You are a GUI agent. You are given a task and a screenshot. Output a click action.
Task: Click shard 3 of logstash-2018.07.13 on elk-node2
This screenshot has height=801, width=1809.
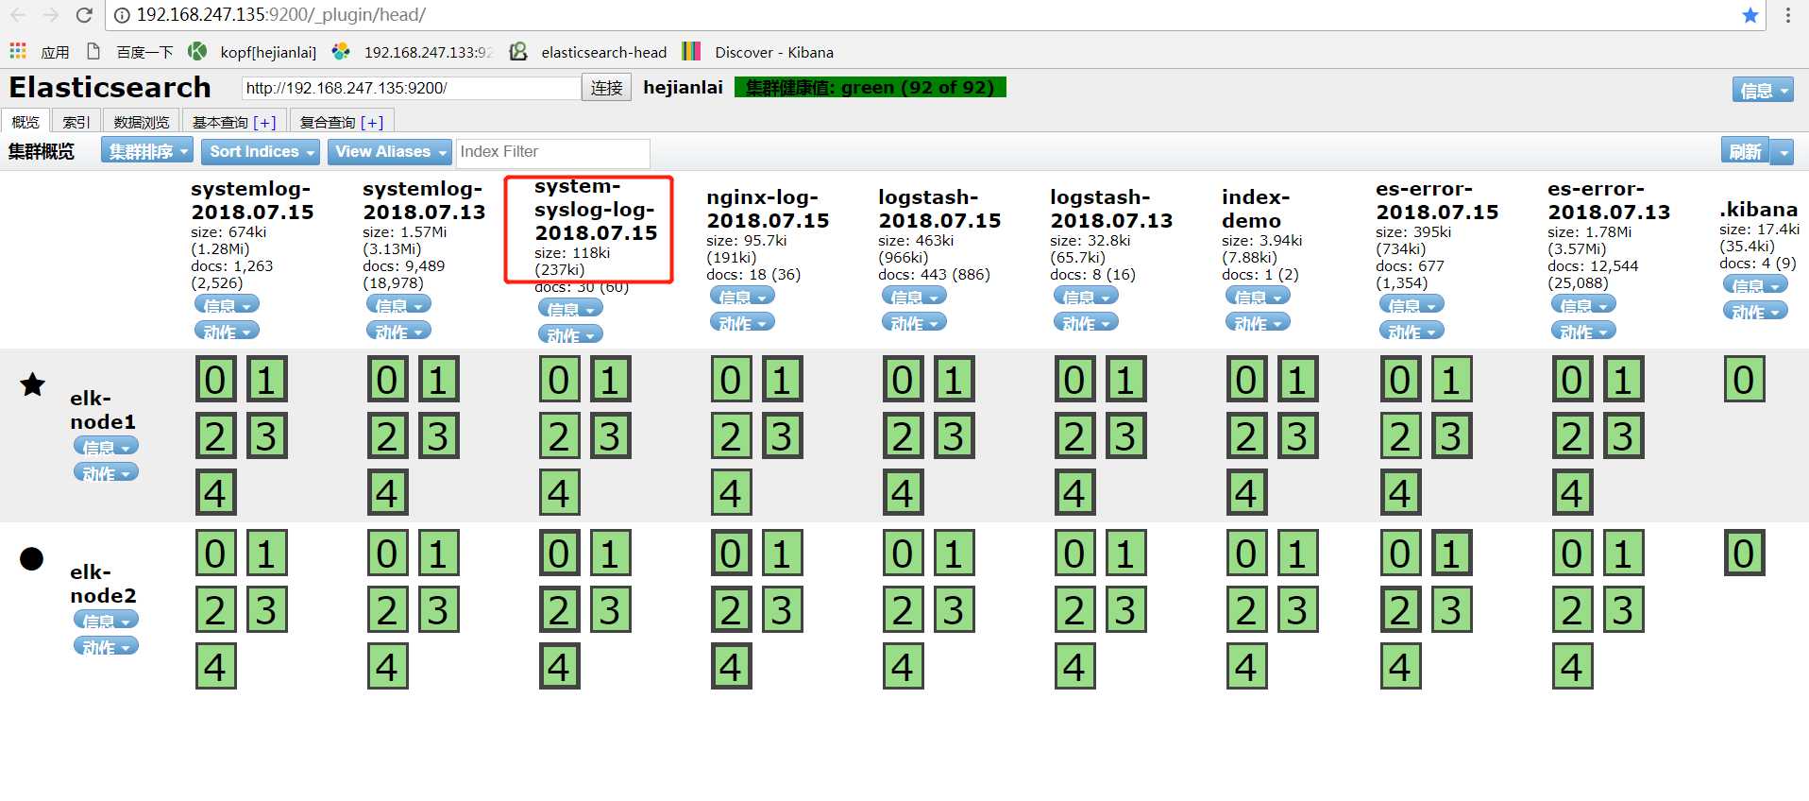point(1125,610)
